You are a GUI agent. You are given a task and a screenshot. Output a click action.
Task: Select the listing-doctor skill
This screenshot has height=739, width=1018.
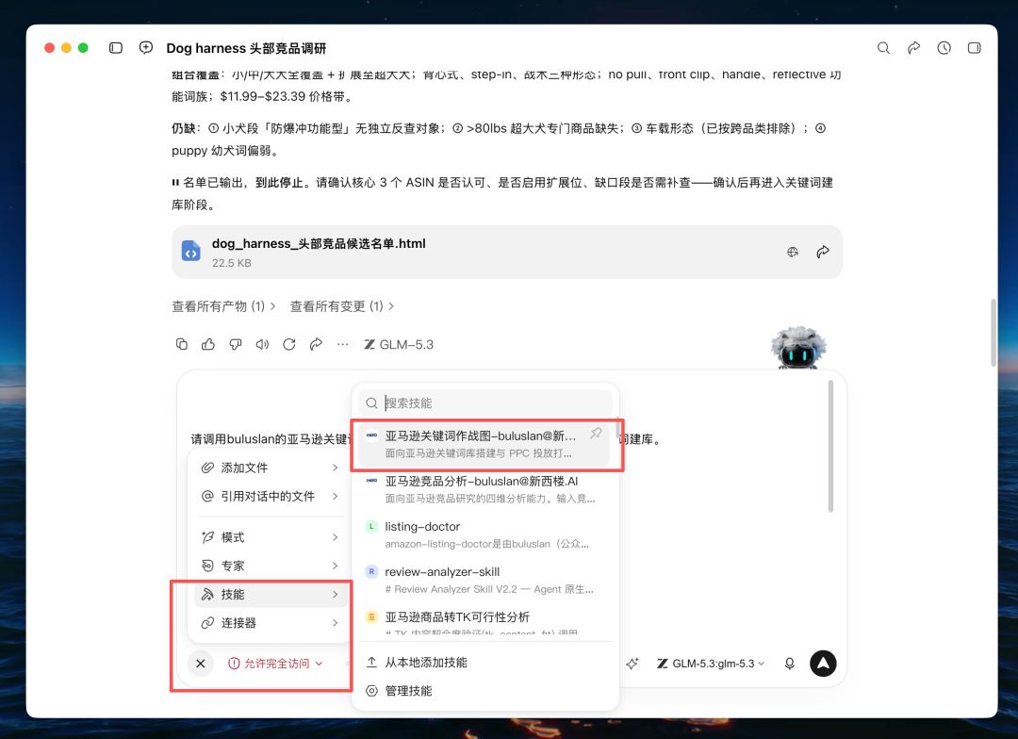pyautogui.click(x=485, y=535)
